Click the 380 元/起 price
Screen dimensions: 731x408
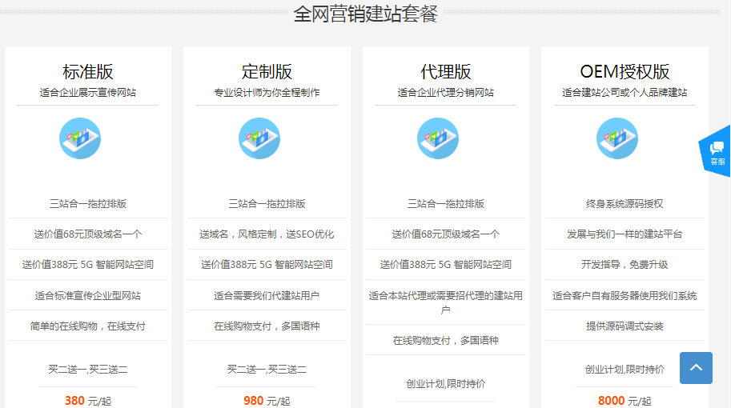click(88, 400)
